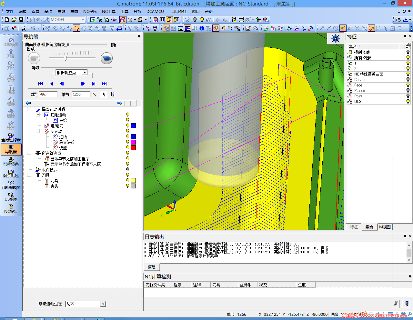413x320 pixels.
Task: Click the arrow cursor pick button
Action: [104, 94]
